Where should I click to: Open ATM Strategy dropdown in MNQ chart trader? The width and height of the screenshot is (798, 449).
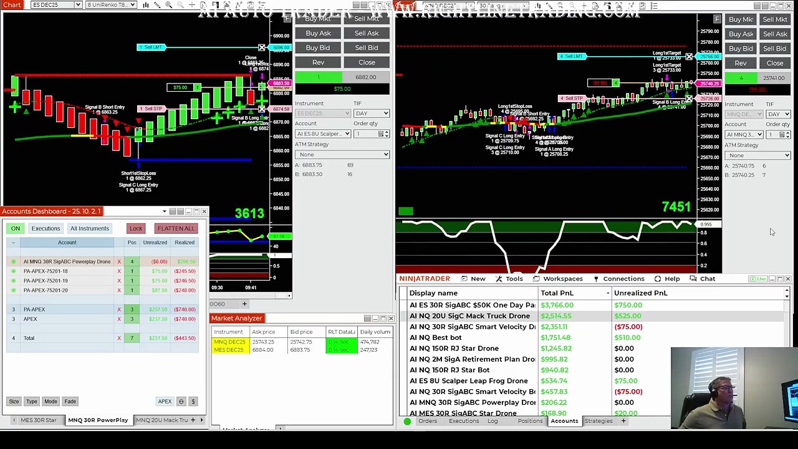coord(757,155)
